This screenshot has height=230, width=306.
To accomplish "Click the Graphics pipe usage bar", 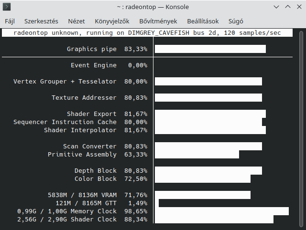I will click(x=210, y=49).
